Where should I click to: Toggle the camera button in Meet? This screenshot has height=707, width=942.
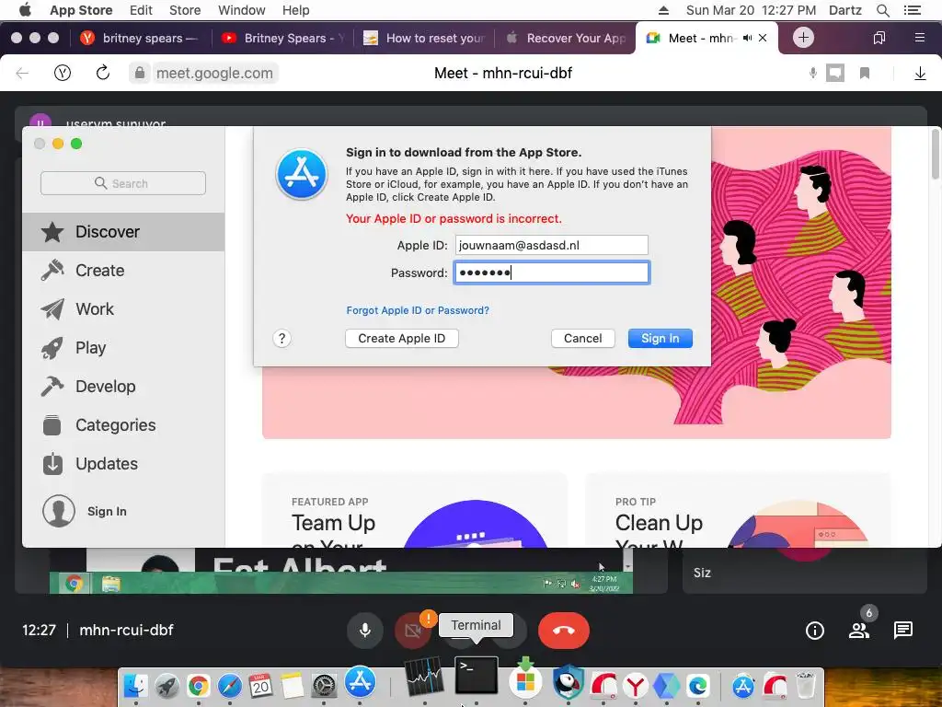413,630
